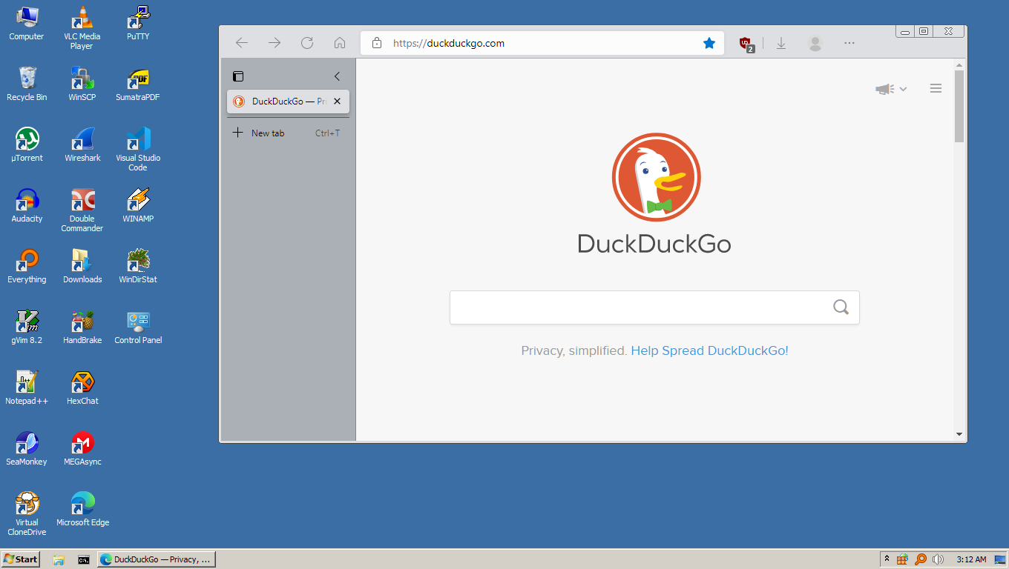Select Double Commander shortcut
The height and width of the screenshot is (569, 1009).
[82, 210]
